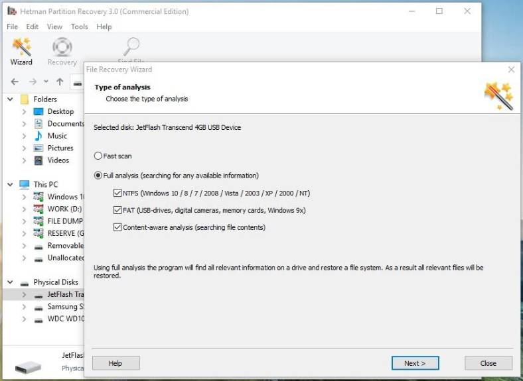
Task: Minimize the Hetman Partition Recovery window
Action: tap(412, 11)
